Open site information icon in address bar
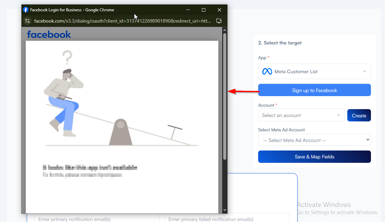385x222 pixels. click(x=27, y=21)
